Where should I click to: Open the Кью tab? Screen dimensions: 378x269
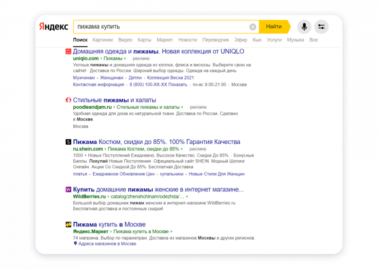tap(257, 40)
